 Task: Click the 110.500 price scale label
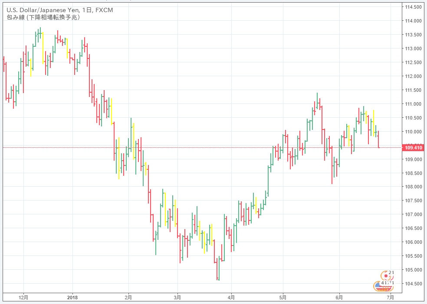[x=413, y=118]
